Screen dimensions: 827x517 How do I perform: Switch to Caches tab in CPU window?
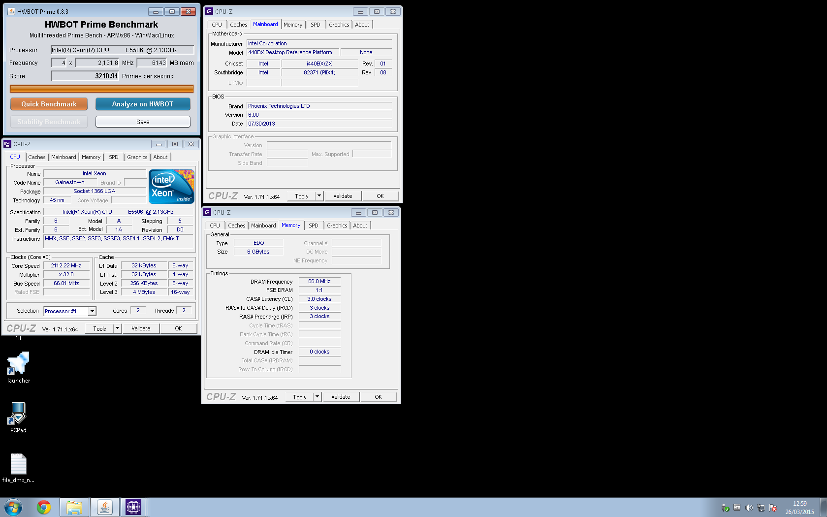coord(37,157)
